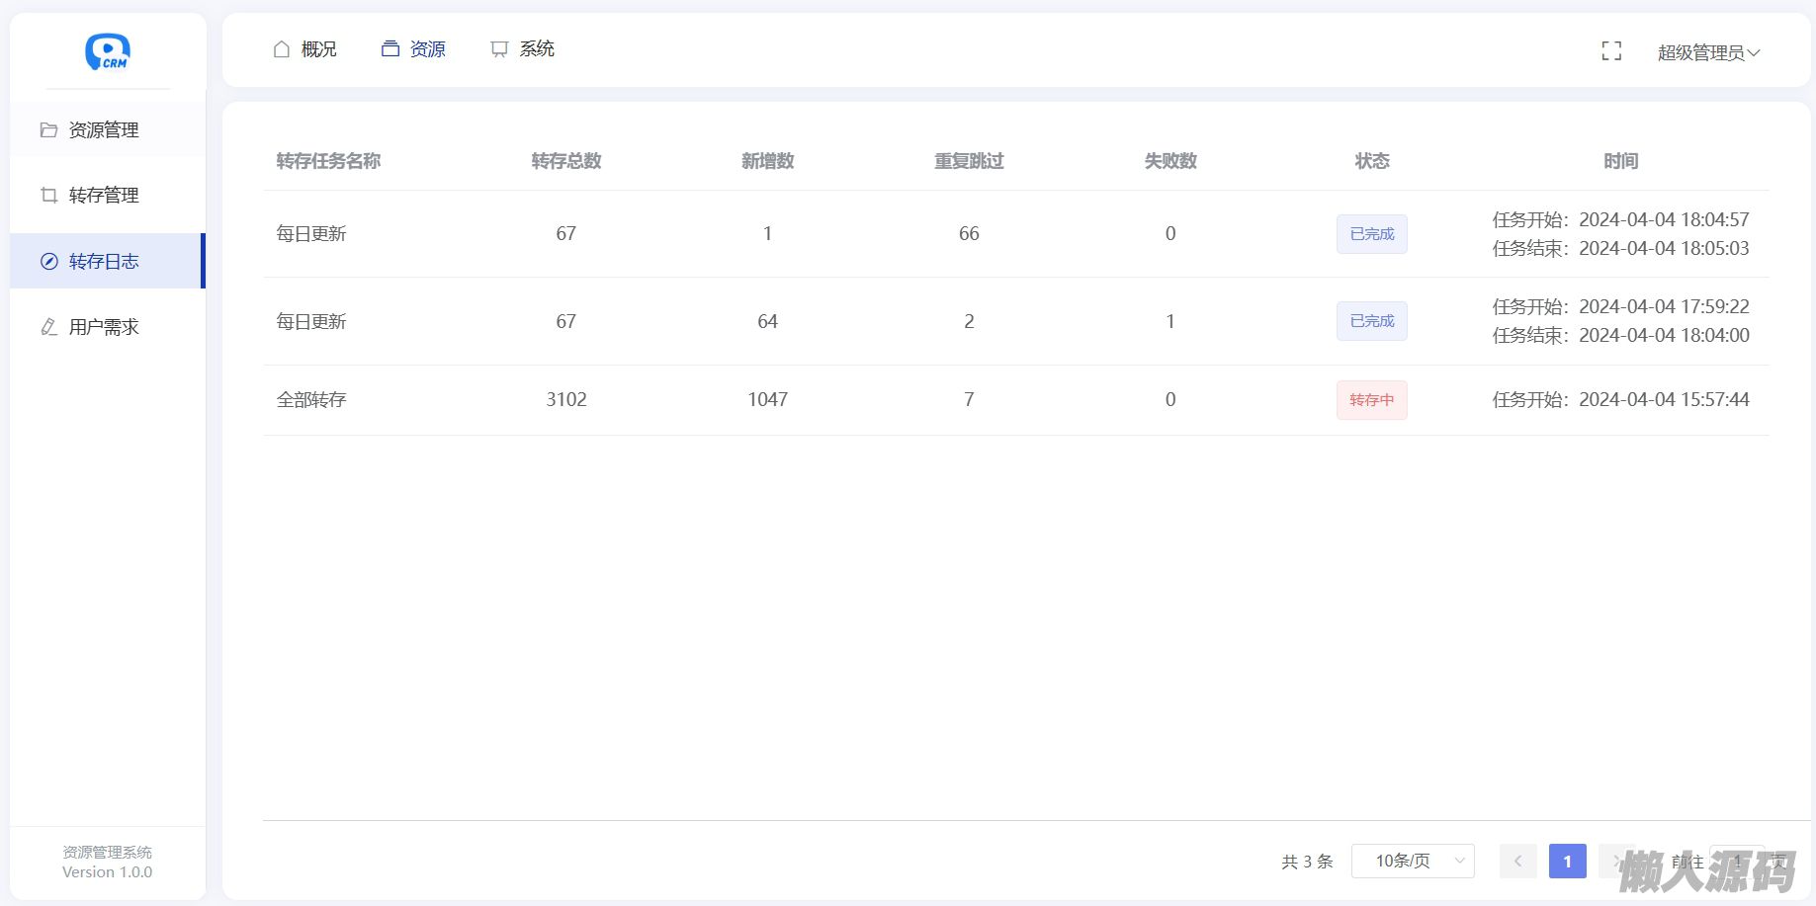The image size is (1816, 906).
Task: Open the 用户需求 sidebar menu item
Action: pyautogui.click(x=104, y=327)
